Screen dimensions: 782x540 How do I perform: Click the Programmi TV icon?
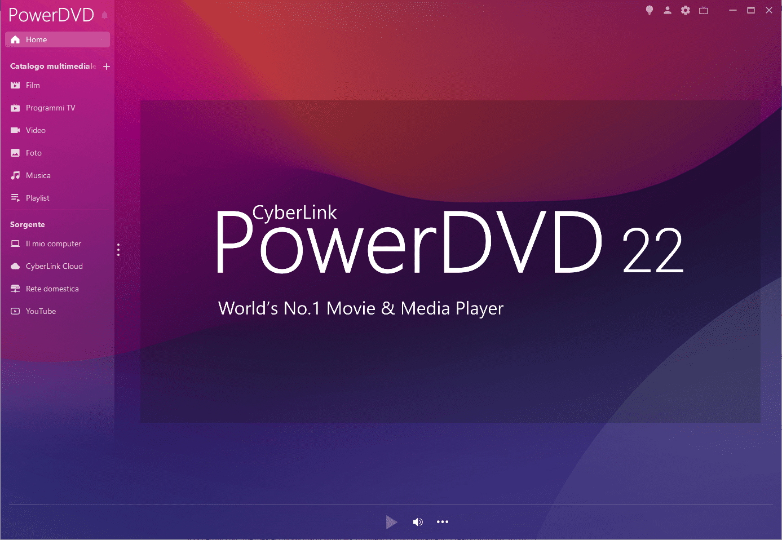coord(15,108)
